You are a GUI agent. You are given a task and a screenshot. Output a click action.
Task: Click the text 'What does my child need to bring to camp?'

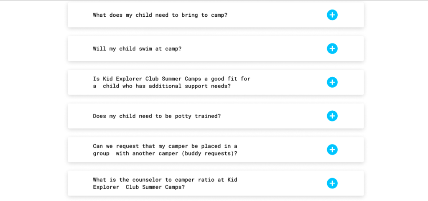pos(160,15)
